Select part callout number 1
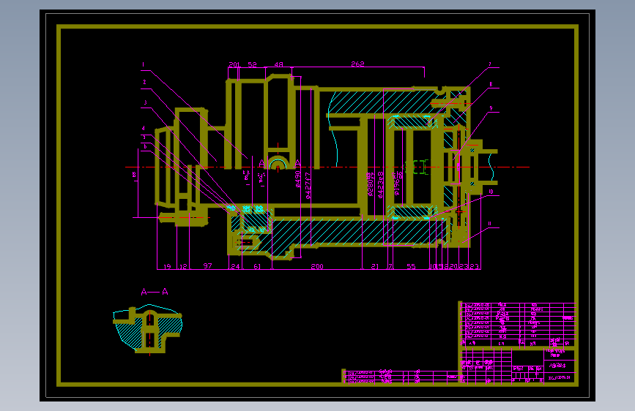The width and height of the screenshot is (635, 411). [x=143, y=64]
